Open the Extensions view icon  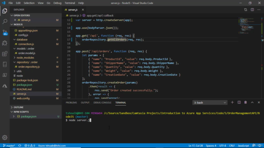(5, 54)
